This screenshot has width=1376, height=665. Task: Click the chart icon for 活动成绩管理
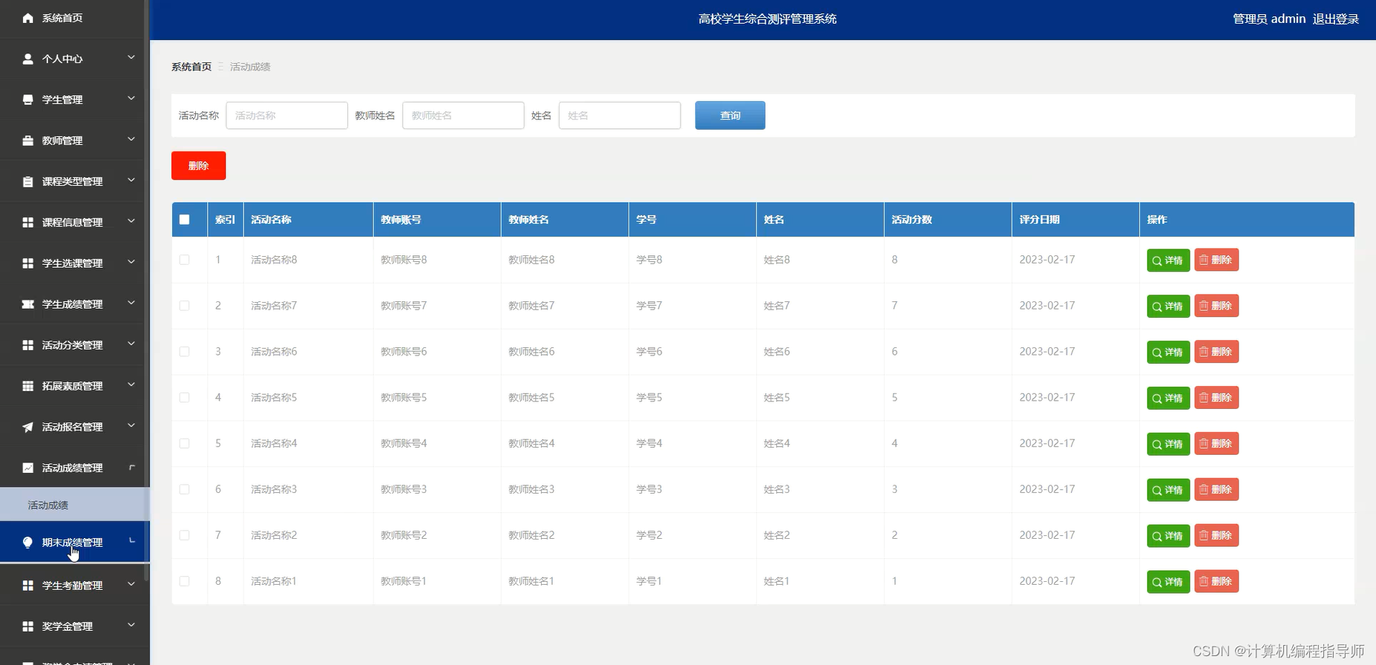pyautogui.click(x=27, y=468)
